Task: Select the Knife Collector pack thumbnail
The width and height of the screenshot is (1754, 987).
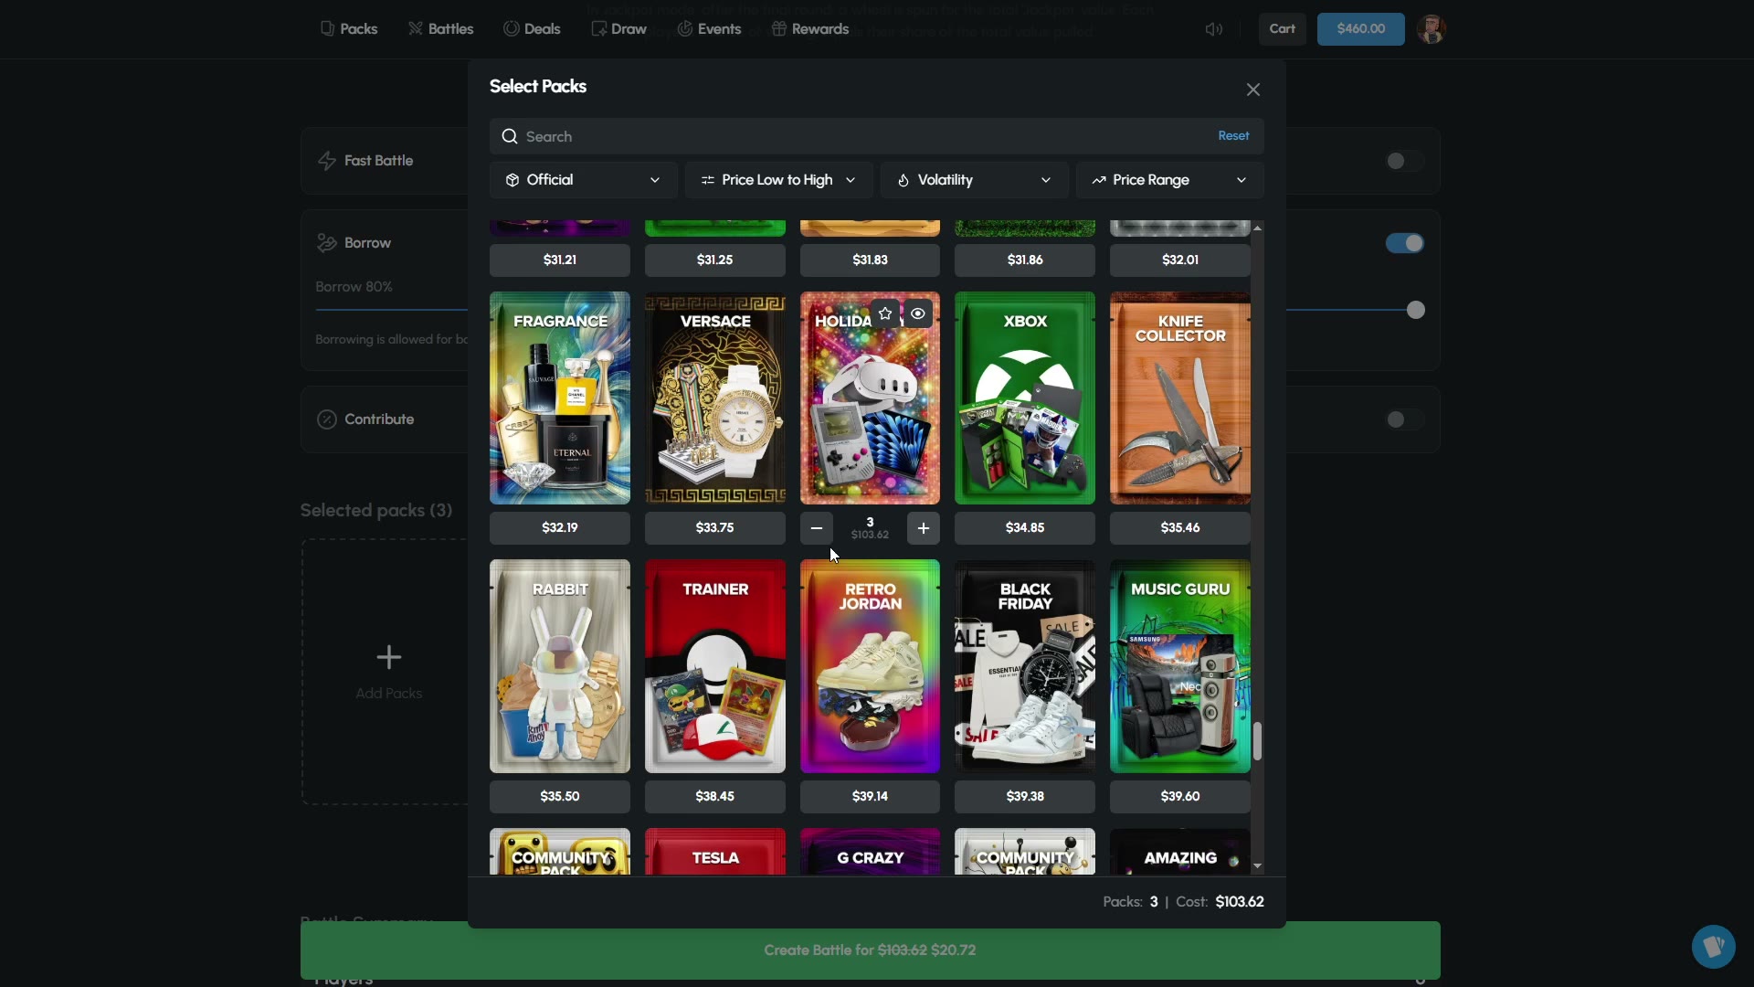Action: pyautogui.click(x=1180, y=398)
